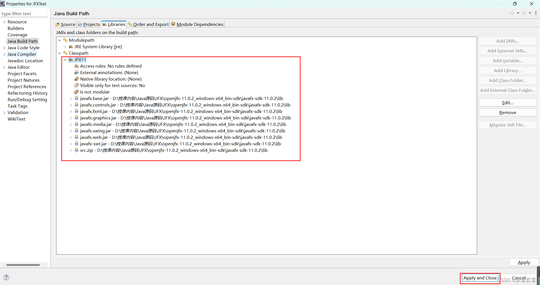Click the javafx.fxml.jar file icon
This screenshot has height=285, width=540.
76,112
